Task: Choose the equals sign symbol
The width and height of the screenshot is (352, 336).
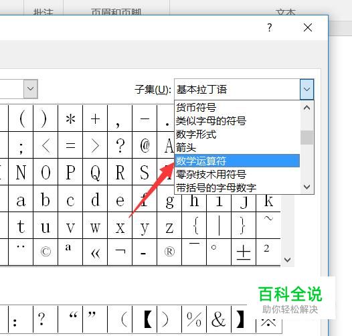Action: (x=70, y=145)
